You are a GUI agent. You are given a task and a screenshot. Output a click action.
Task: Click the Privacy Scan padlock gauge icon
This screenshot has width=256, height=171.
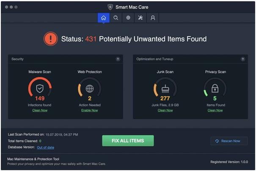[215, 88]
